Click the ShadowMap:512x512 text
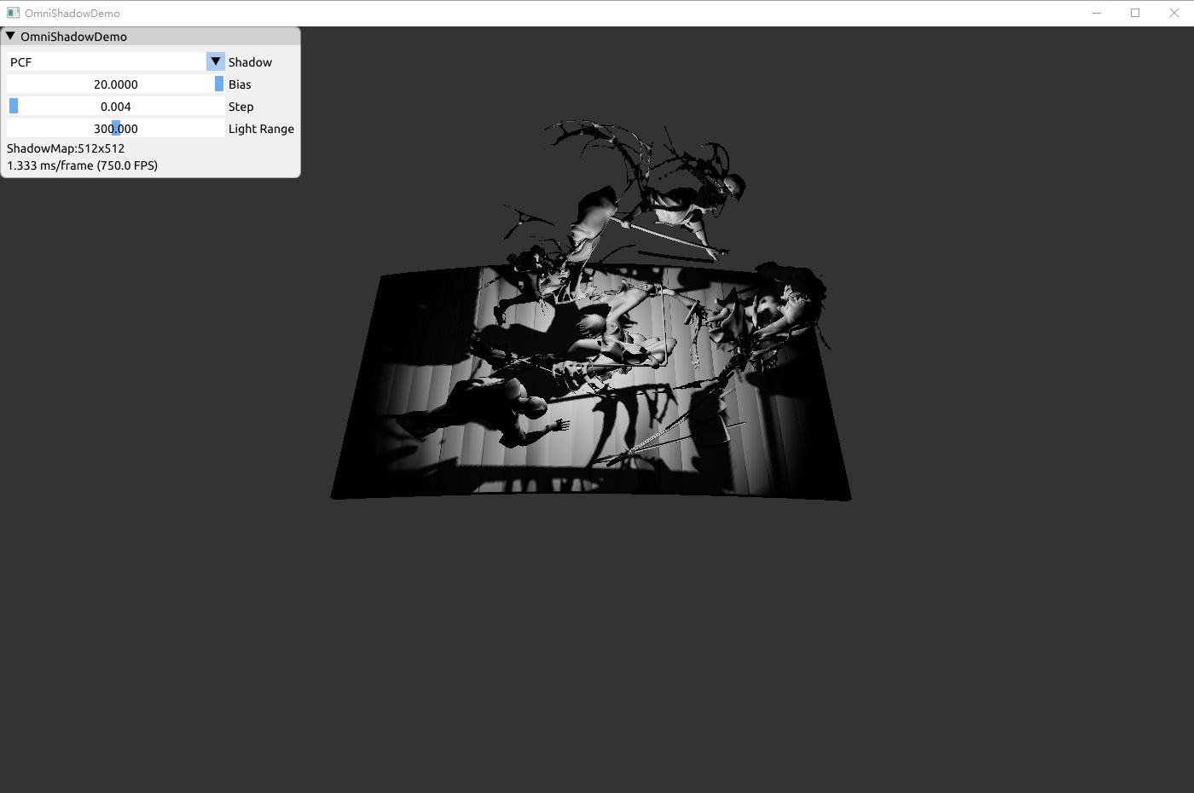This screenshot has height=793, width=1194. [66, 148]
